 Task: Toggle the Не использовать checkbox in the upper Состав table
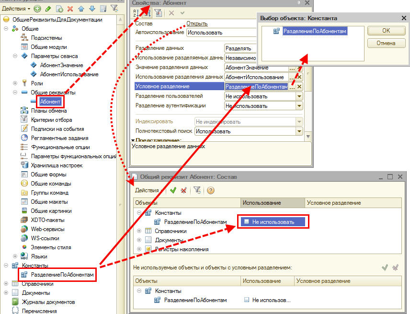(246, 221)
